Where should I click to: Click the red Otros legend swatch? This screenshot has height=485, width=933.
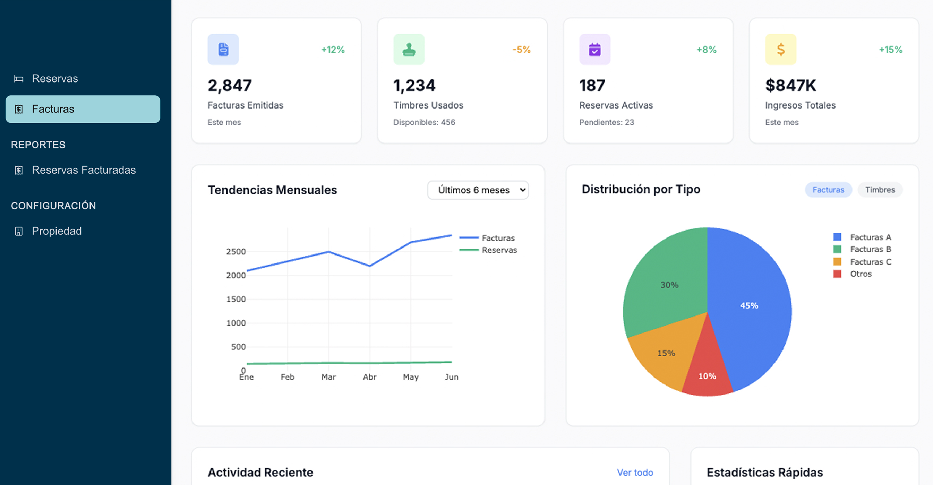pos(837,274)
